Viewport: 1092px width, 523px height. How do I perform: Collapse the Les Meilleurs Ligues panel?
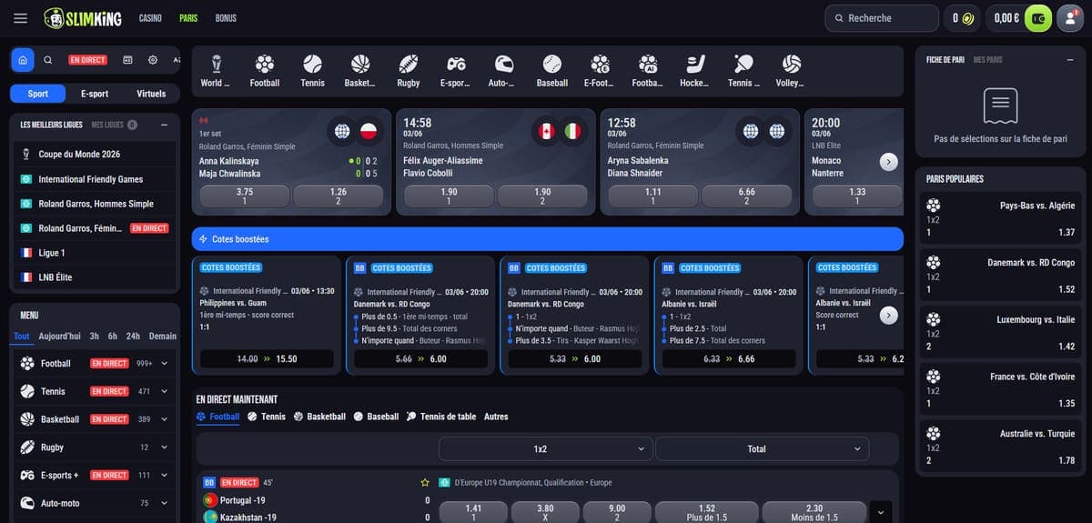tap(164, 125)
